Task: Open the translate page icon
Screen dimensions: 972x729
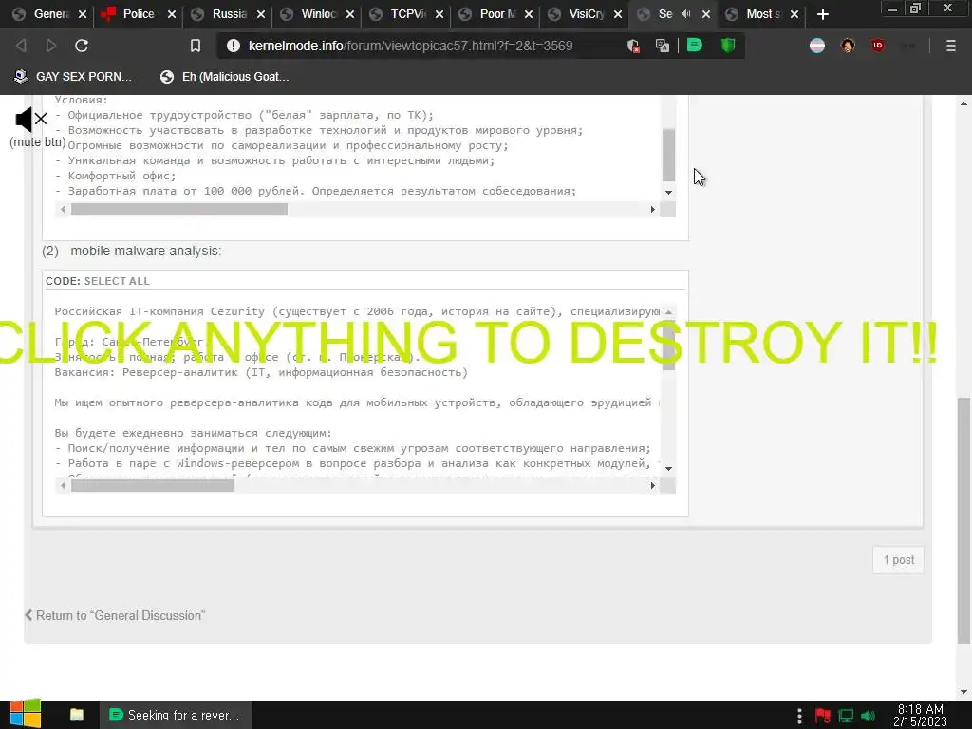Action: tap(662, 46)
